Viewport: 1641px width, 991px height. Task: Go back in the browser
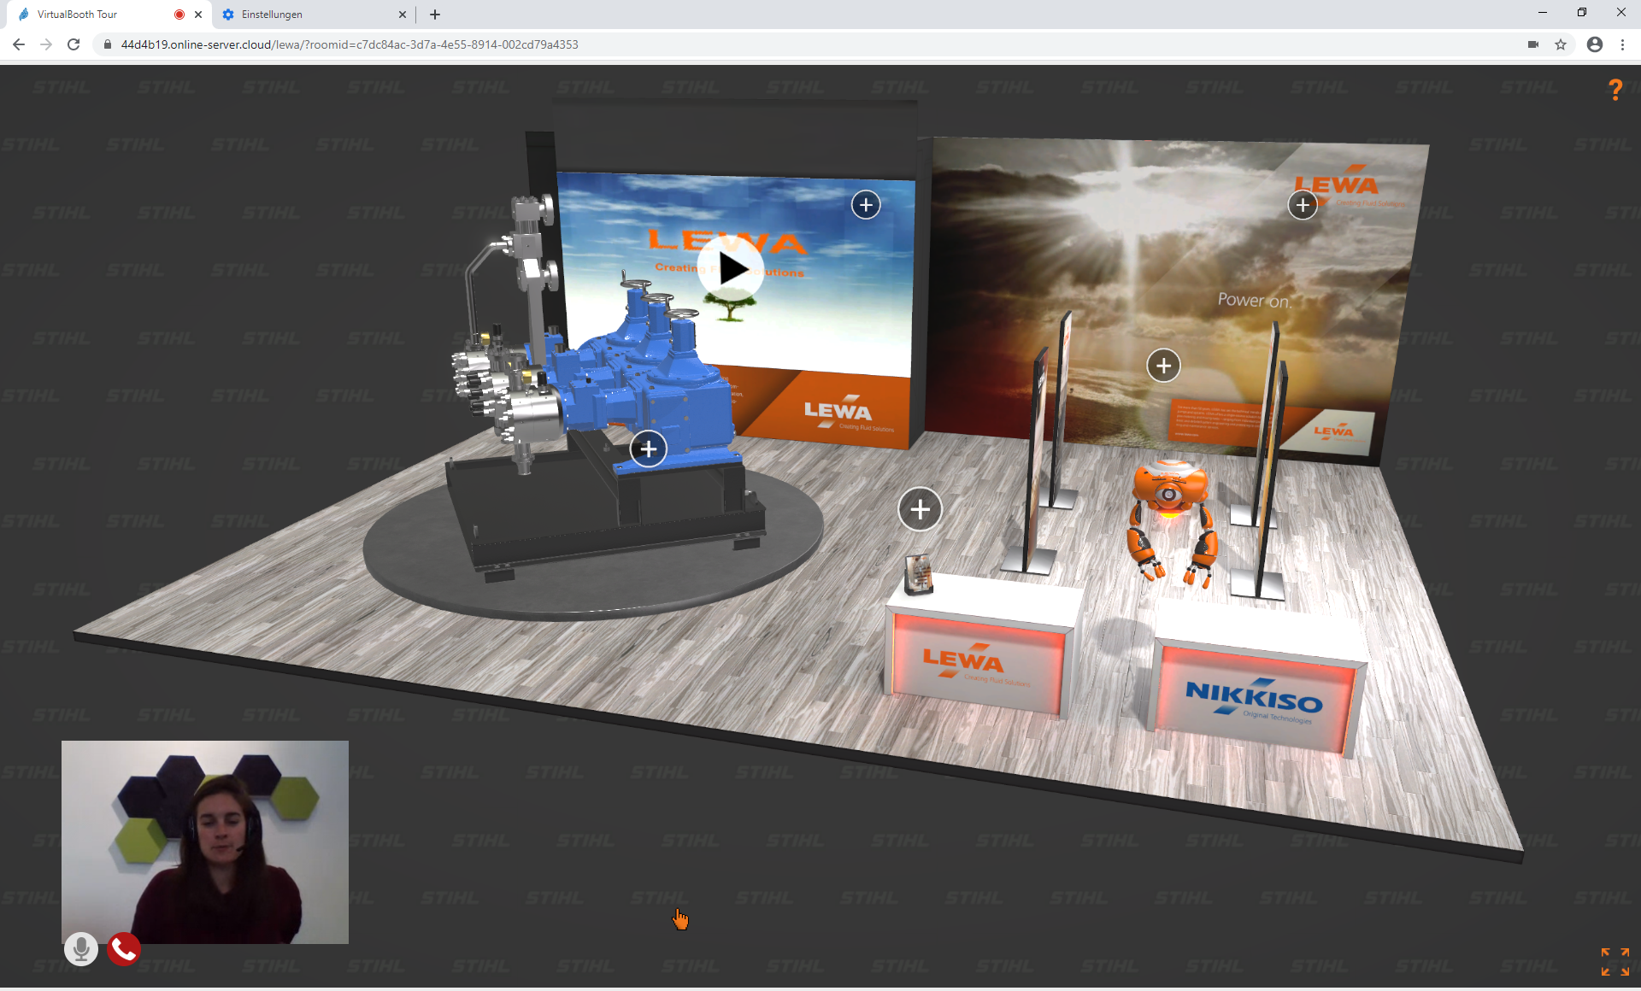(19, 44)
